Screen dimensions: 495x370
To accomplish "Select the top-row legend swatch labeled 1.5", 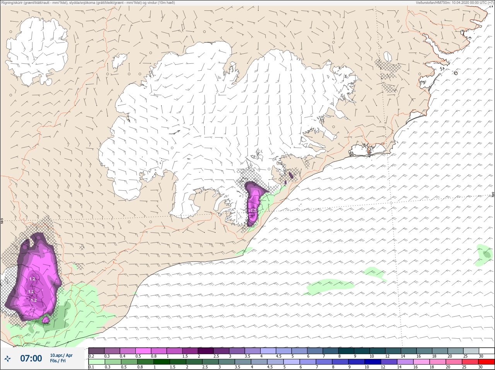I will click(190, 351).
